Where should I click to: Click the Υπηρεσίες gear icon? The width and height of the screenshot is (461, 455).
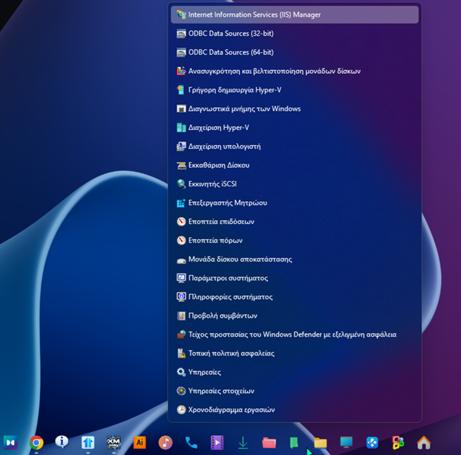[181, 372]
